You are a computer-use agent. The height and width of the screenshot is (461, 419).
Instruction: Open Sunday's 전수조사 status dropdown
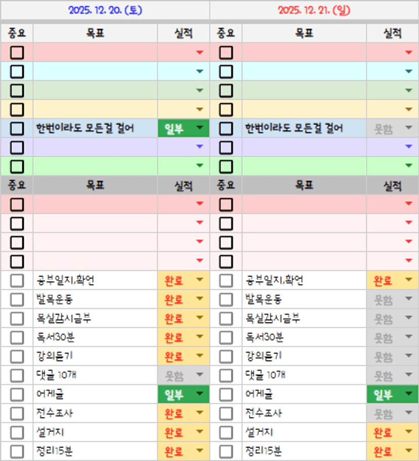click(409, 413)
